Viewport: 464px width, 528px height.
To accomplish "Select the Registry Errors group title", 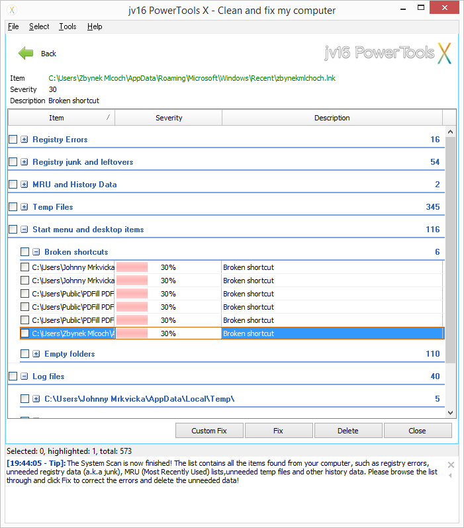I will 60,140.
